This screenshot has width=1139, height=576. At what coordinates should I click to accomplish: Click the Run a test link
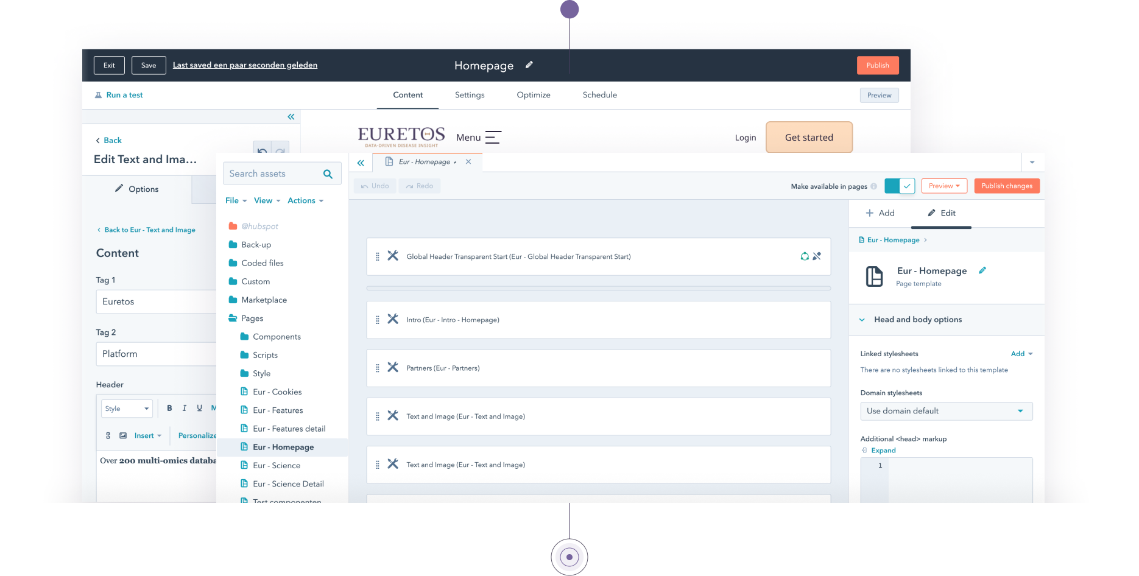[119, 95]
